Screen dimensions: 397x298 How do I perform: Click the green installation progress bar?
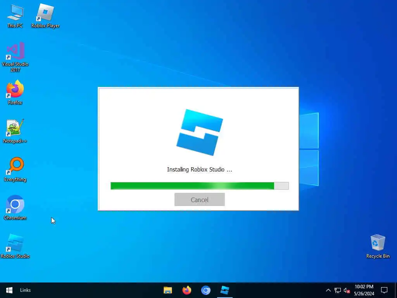click(200, 186)
